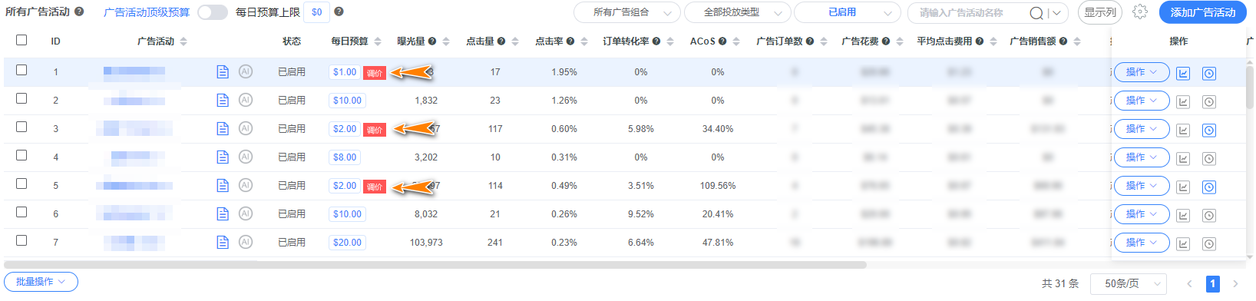Expand the 所有广告组合 dropdown
The height and width of the screenshot is (301, 1256).
tap(627, 12)
